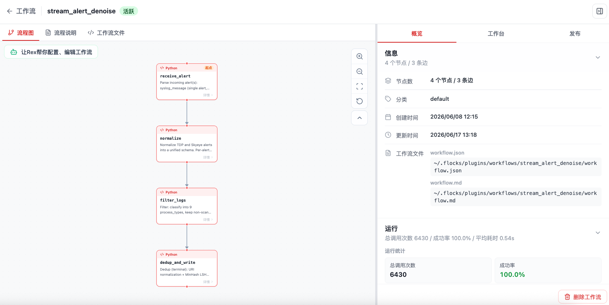Click the workflow.json file path

tap(515, 167)
